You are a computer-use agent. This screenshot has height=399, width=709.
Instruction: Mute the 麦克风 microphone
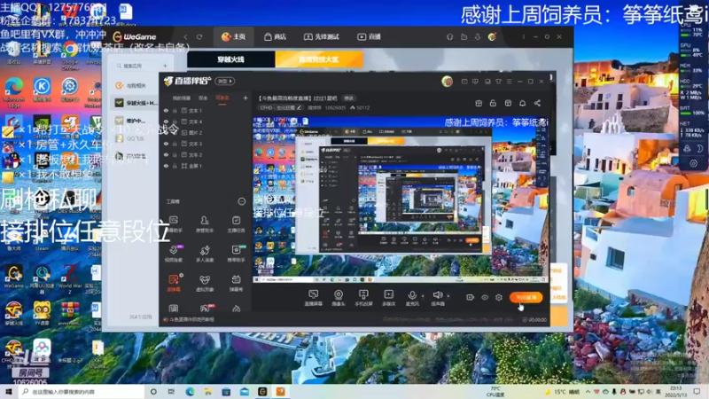click(412, 298)
